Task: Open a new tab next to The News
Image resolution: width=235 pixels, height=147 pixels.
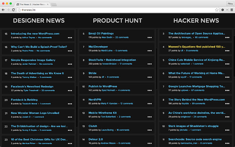Action: pos(54,4)
